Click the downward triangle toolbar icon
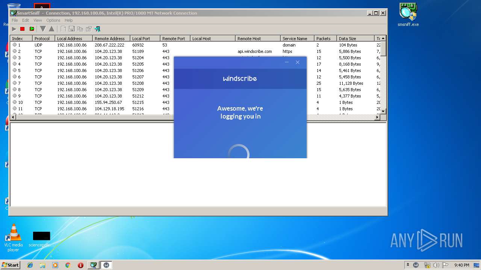 (43, 29)
